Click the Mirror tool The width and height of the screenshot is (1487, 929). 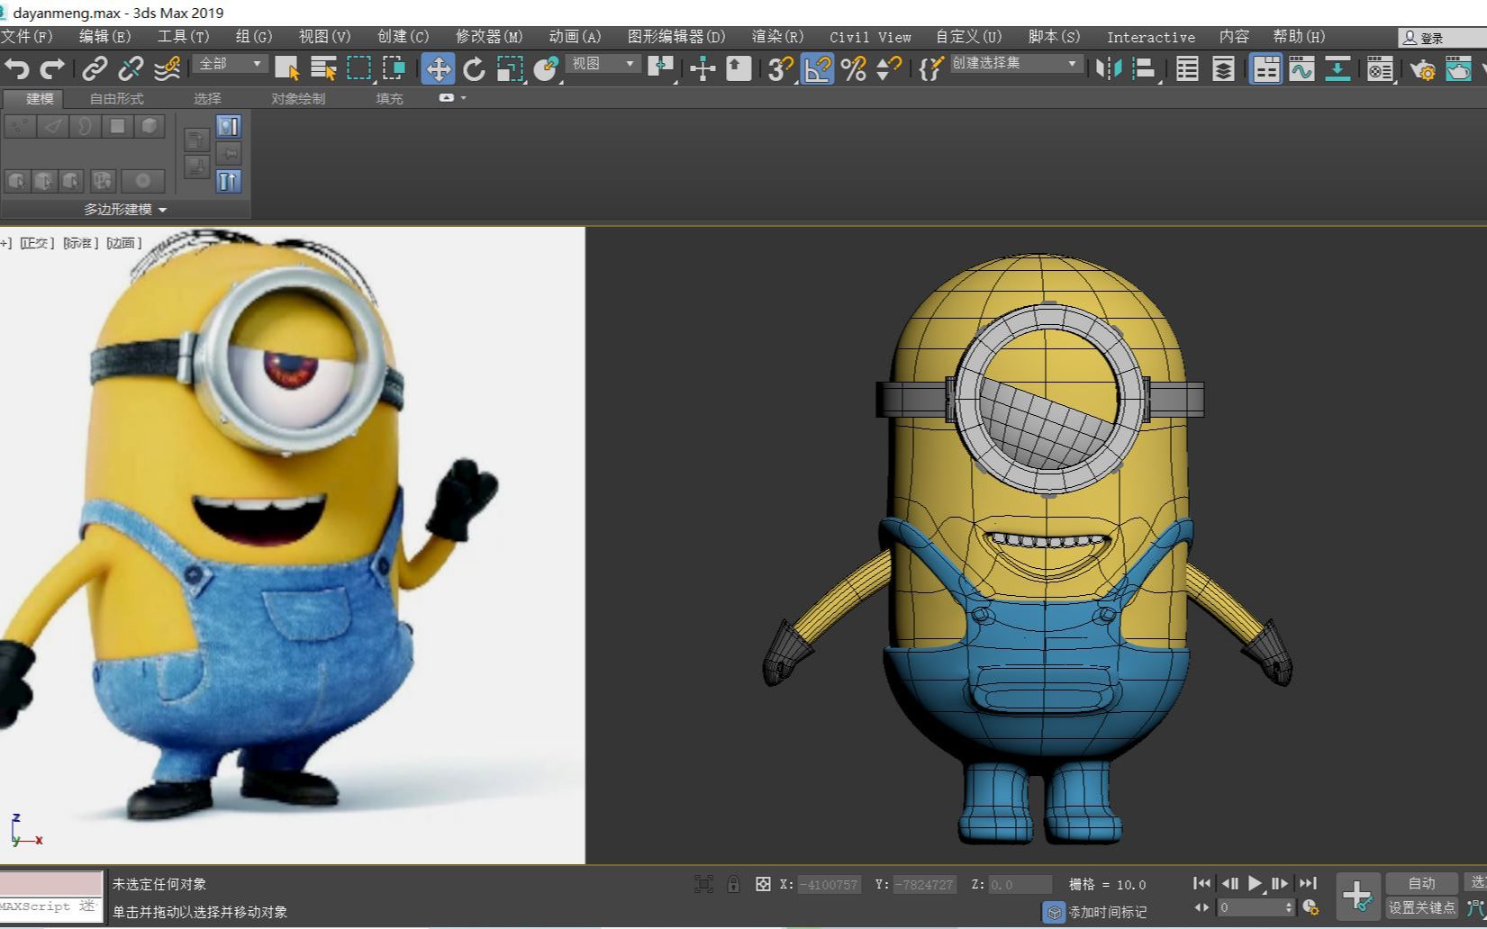tap(1109, 68)
